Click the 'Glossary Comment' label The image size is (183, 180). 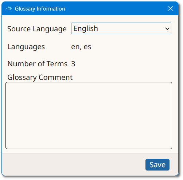40,77
